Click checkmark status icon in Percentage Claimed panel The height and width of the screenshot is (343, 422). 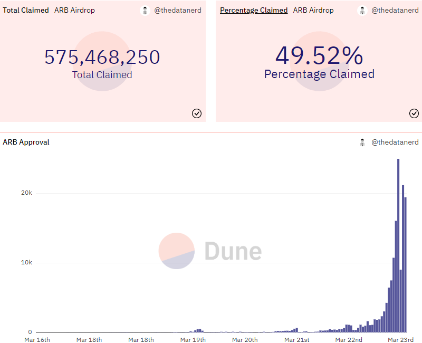(414, 113)
